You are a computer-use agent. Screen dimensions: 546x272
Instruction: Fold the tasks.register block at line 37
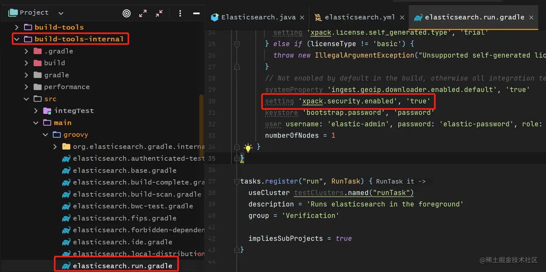(237, 181)
